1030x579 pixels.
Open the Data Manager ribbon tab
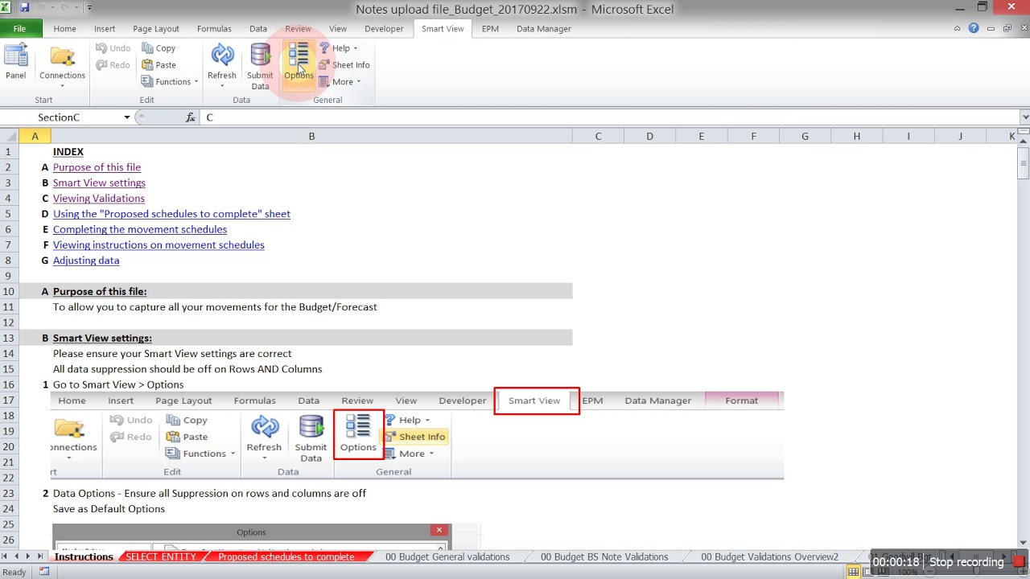click(x=544, y=29)
